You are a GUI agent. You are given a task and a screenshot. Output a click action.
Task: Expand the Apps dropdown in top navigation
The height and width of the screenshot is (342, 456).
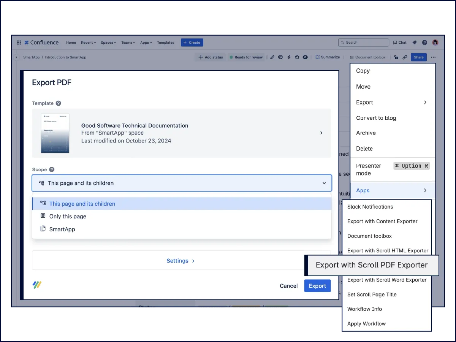[146, 43]
